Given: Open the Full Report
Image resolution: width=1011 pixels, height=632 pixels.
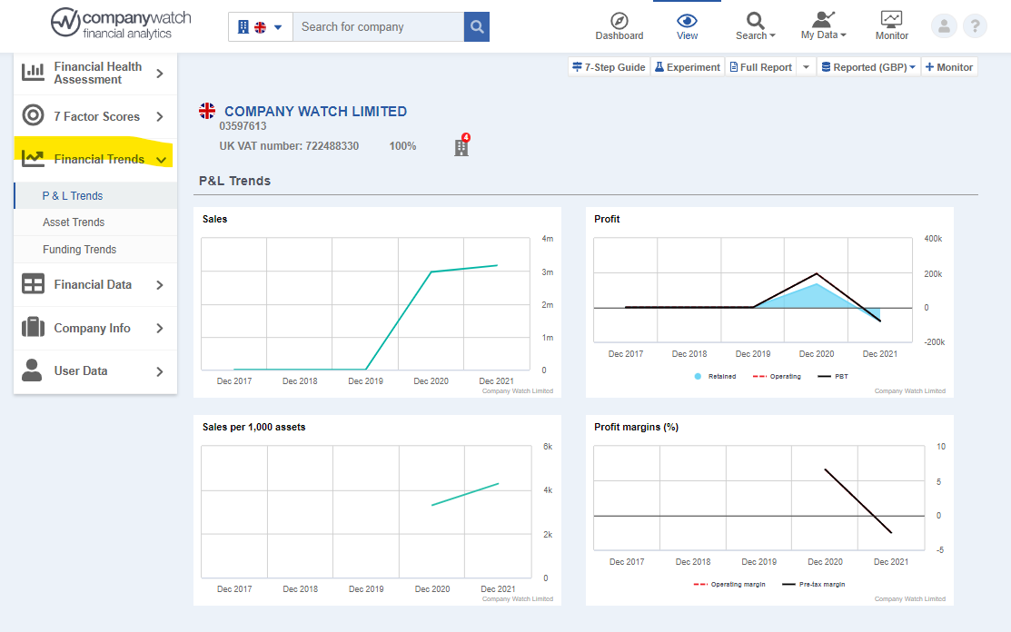Looking at the screenshot, I should coord(760,67).
